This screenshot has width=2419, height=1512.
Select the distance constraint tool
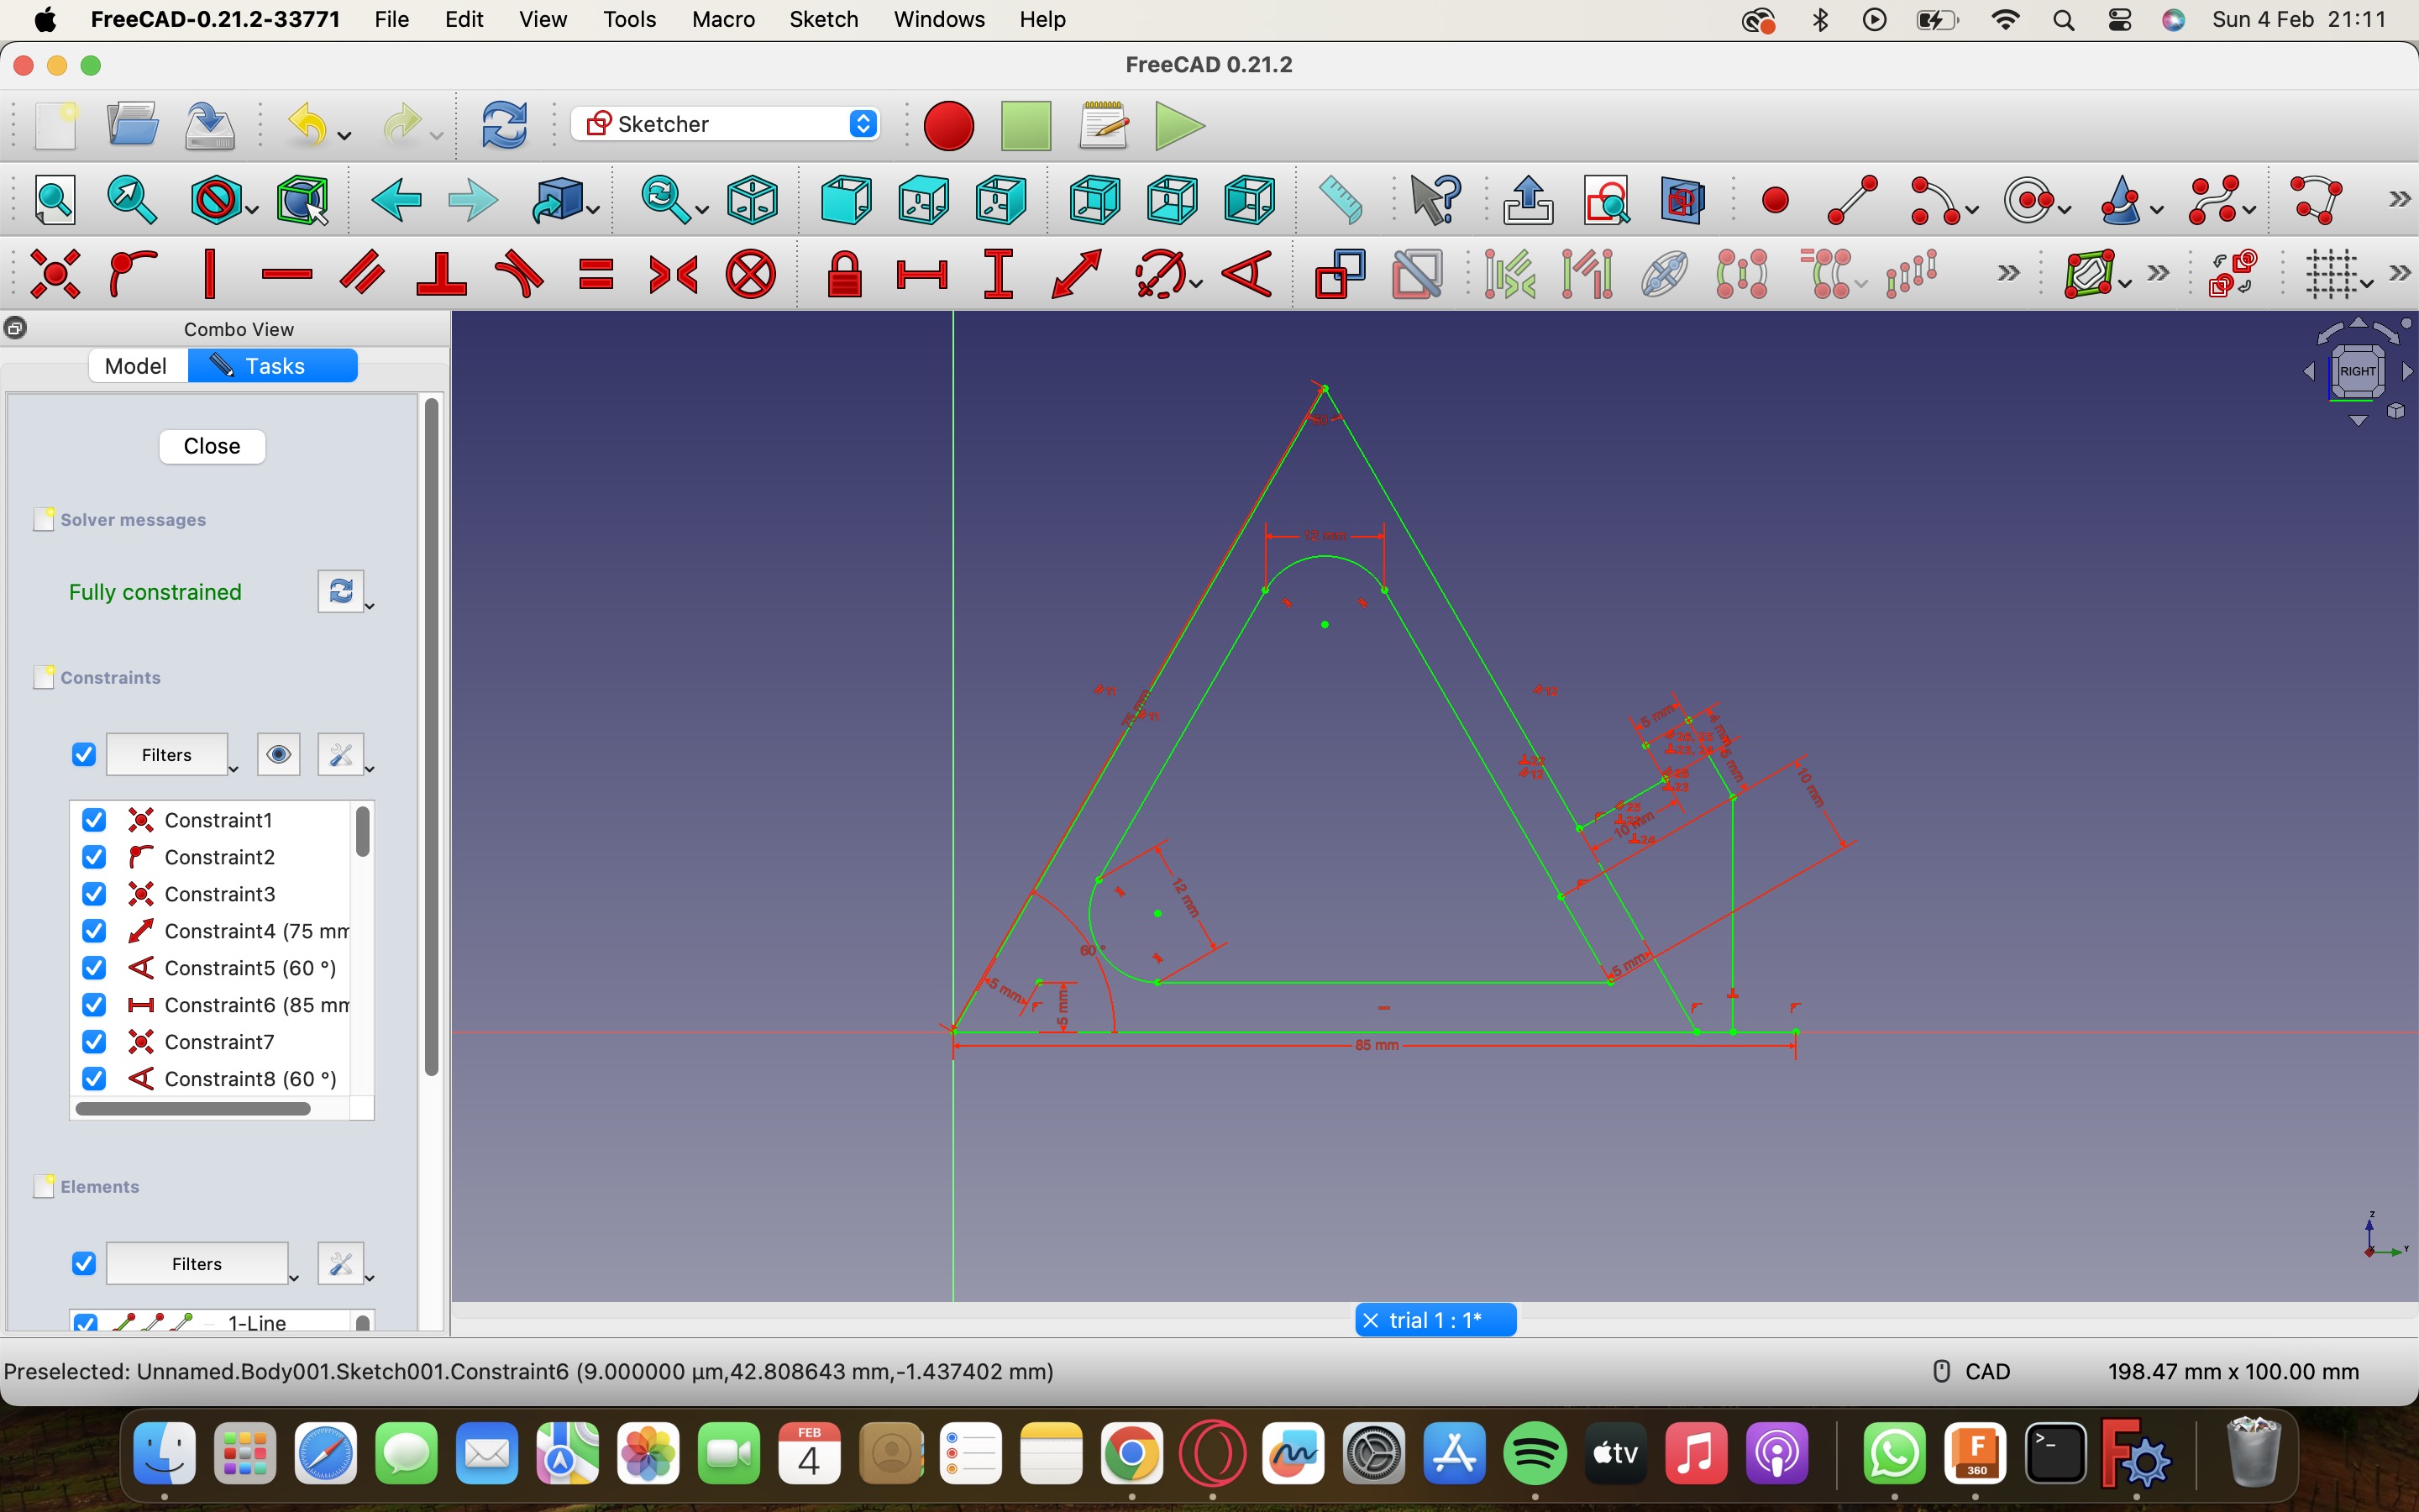click(x=1077, y=274)
